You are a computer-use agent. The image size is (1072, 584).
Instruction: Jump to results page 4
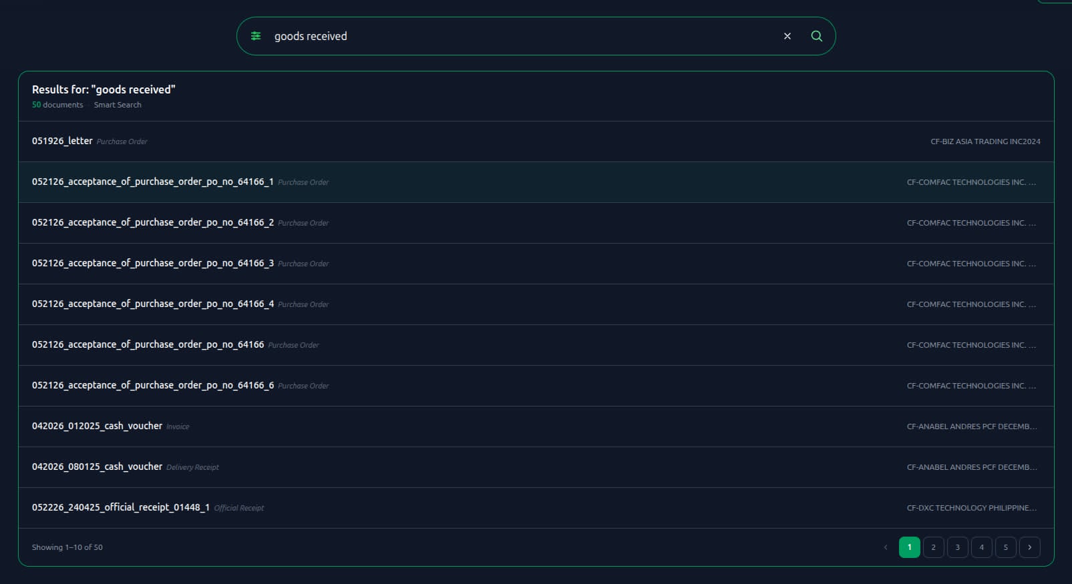982,547
